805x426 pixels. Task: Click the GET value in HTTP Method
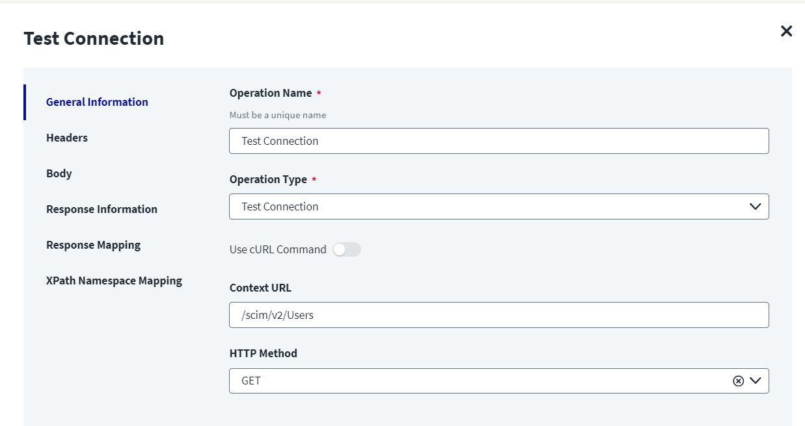click(x=251, y=381)
